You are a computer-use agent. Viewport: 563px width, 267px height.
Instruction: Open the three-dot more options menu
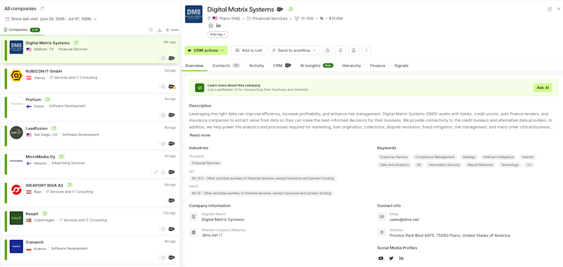pyautogui.click(x=366, y=51)
